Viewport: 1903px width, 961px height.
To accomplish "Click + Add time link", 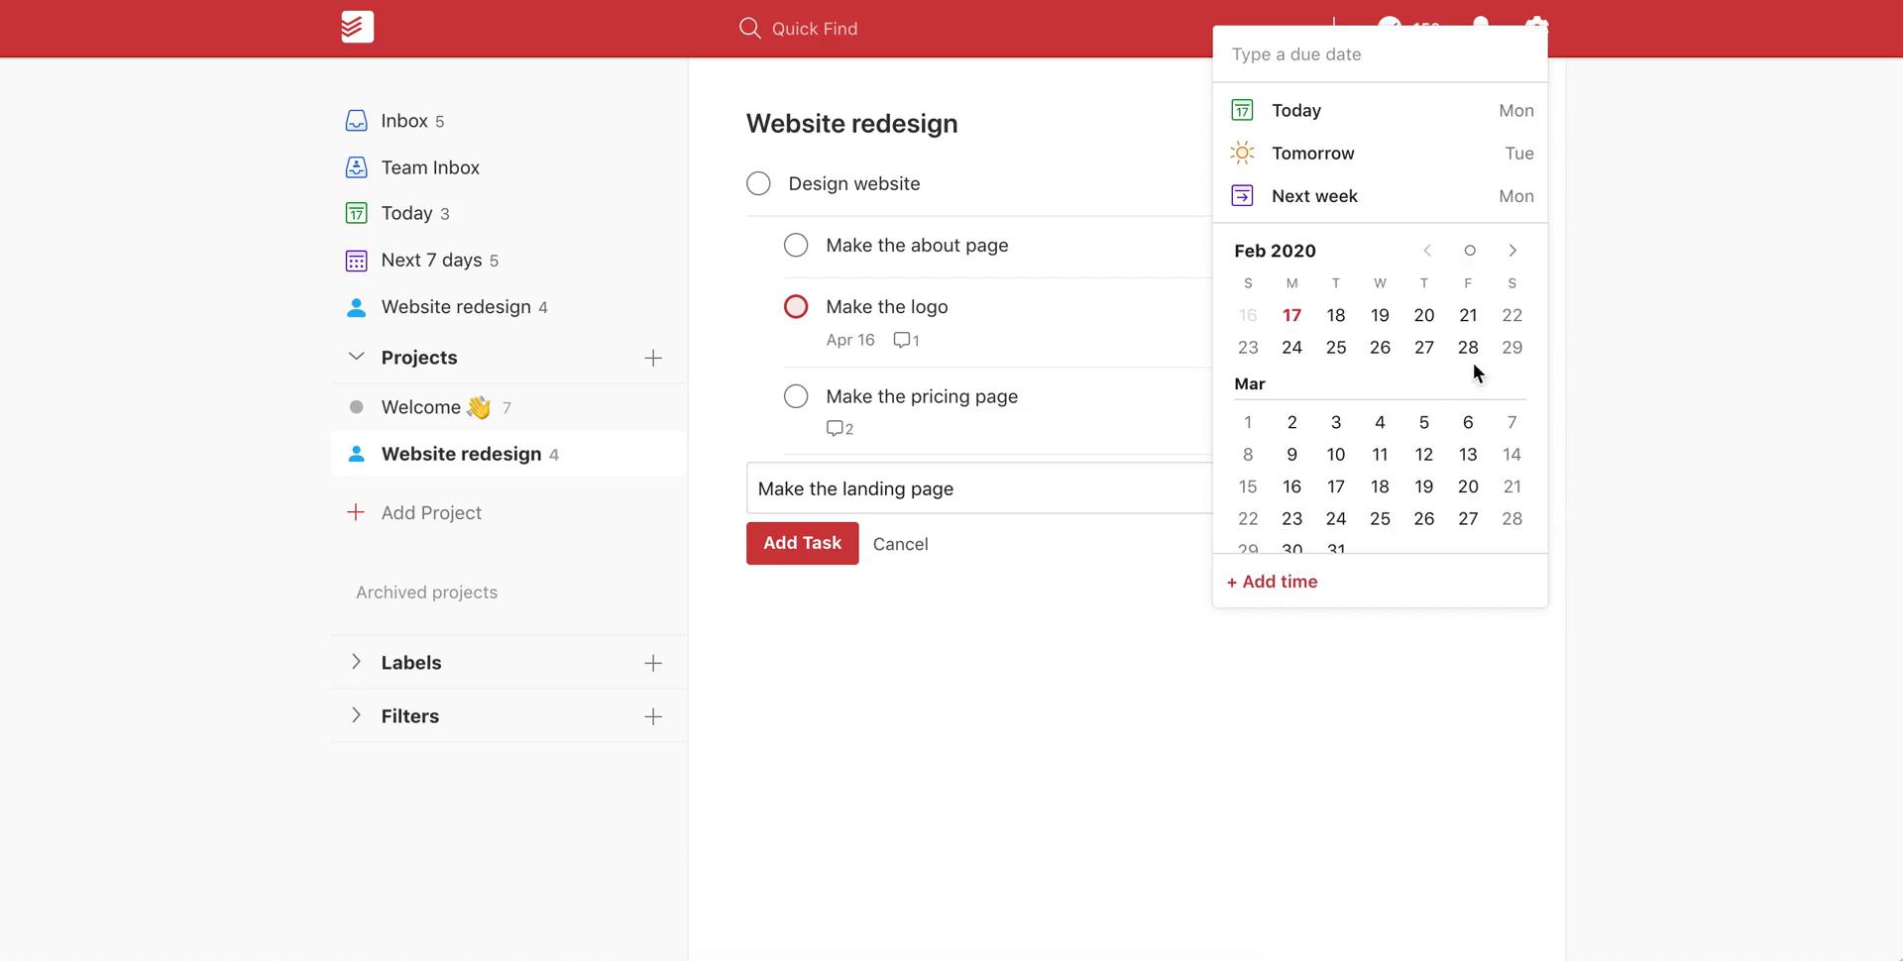I will pyautogui.click(x=1272, y=582).
